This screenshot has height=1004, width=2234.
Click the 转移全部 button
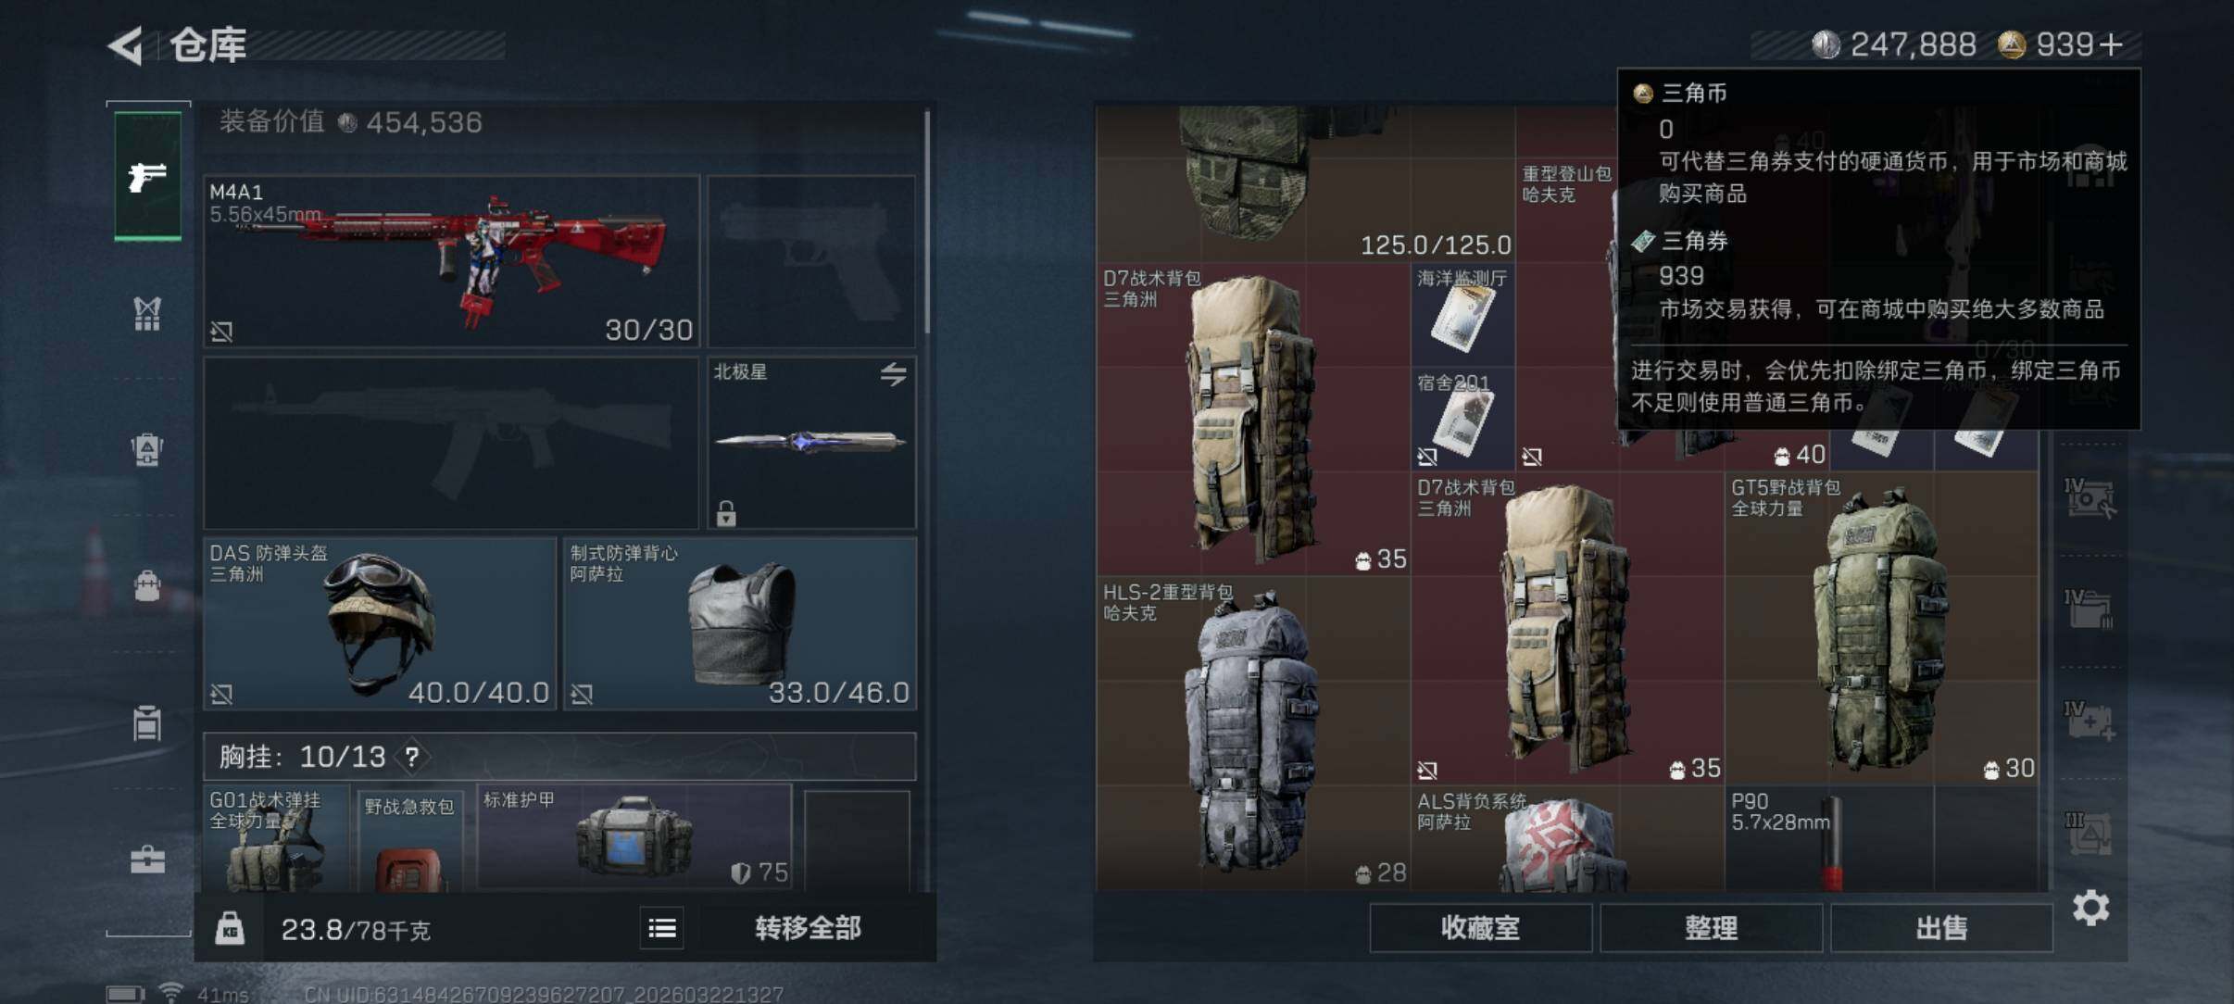(808, 928)
